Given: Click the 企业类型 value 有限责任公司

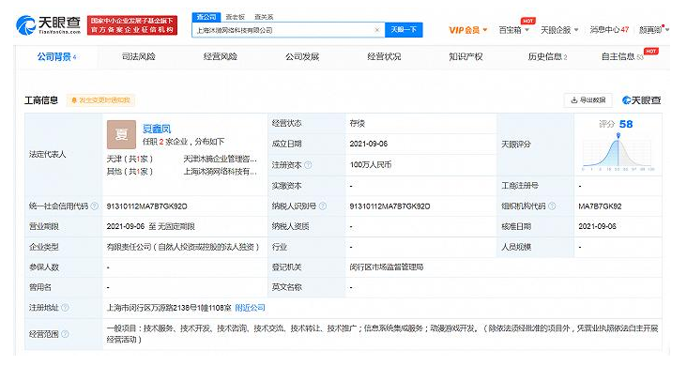Looking at the screenshot, I should [x=183, y=247].
